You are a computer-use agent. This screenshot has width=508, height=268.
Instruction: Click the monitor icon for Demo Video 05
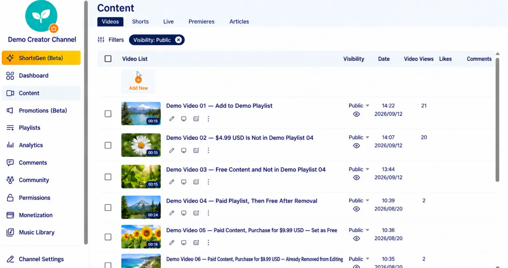point(184,243)
